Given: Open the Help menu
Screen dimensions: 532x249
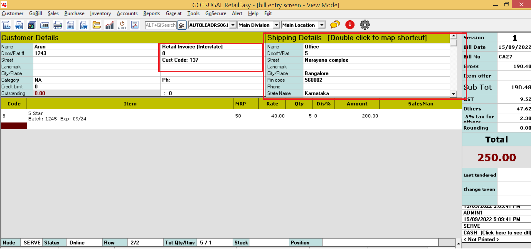Looking at the screenshot, I should pos(253,13).
